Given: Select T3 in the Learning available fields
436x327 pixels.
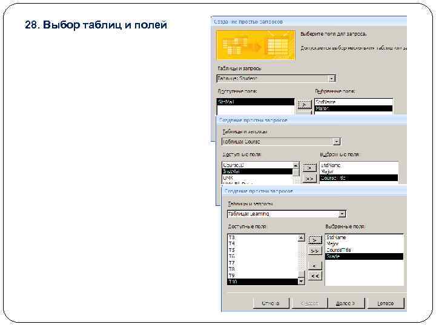Looking at the screenshot, I should tap(262, 237).
